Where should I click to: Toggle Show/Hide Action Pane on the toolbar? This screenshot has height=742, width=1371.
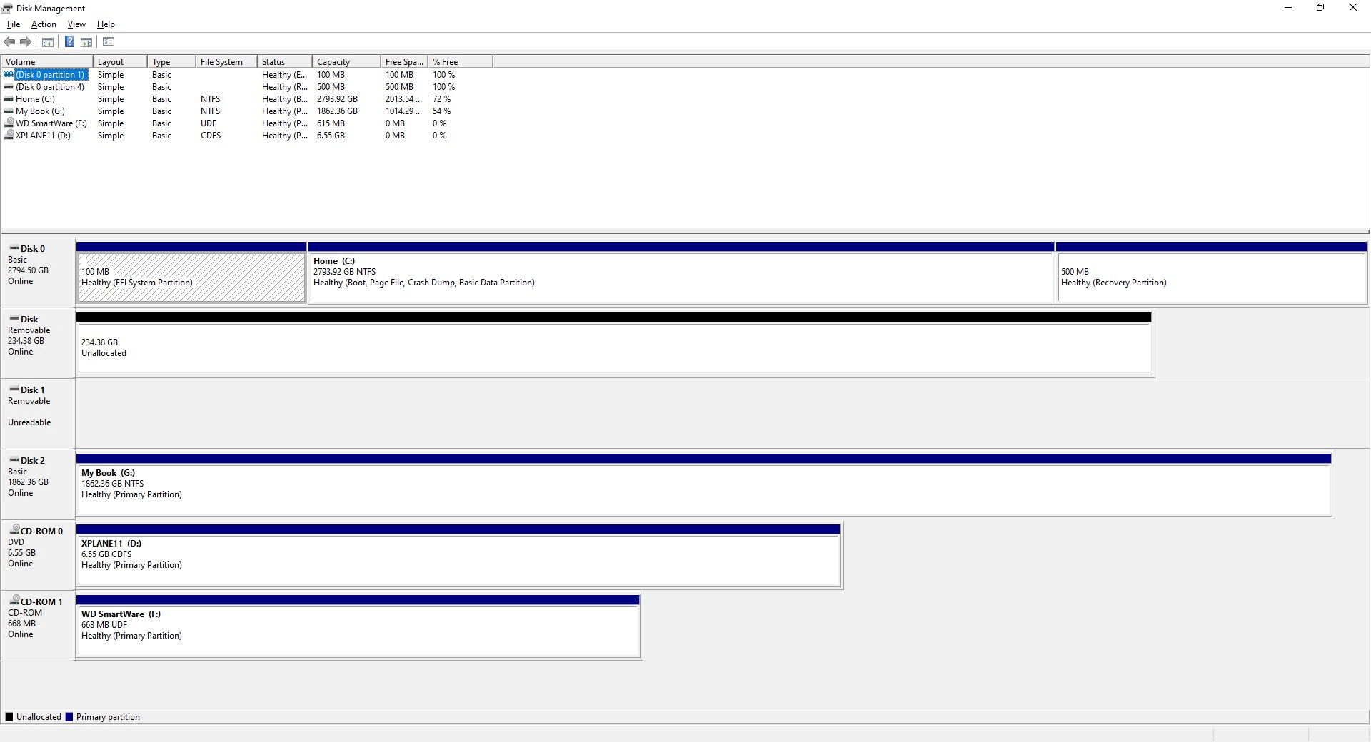[x=86, y=41]
